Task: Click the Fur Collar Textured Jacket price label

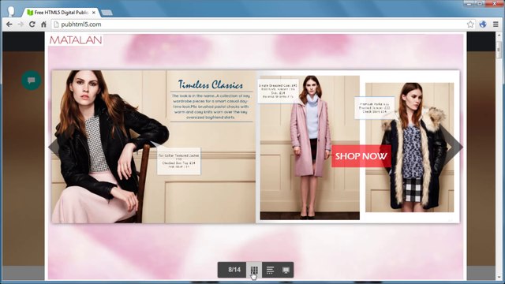Action: pyautogui.click(x=179, y=161)
